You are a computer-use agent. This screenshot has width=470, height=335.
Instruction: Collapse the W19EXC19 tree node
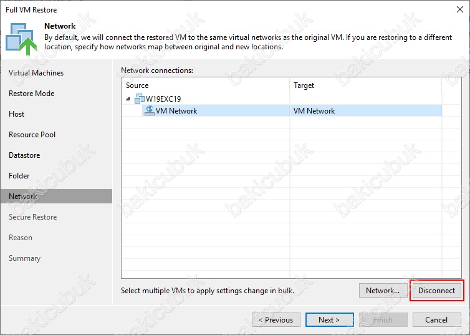click(128, 99)
